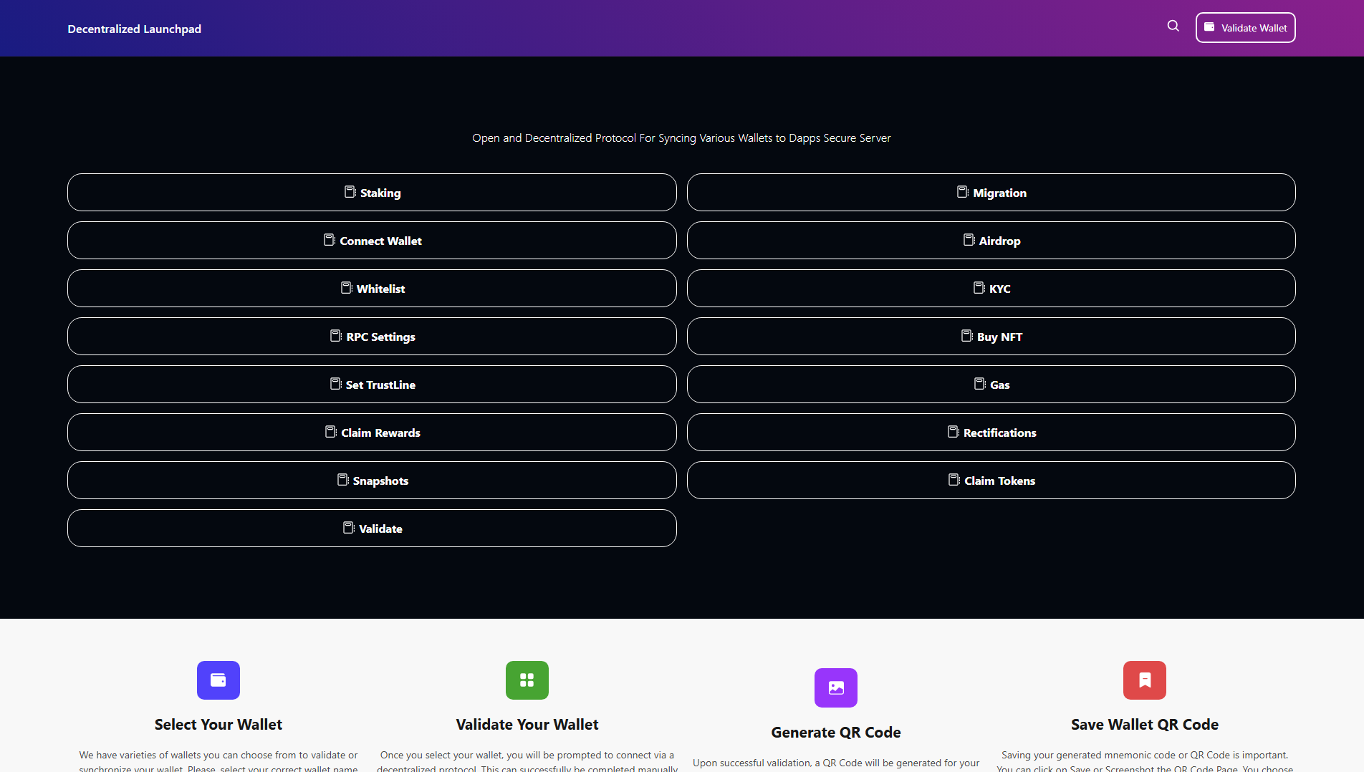The height and width of the screenshot is (772, 1364).
Task: Click the card icon beside RPC Settings
Action: point(336,336)
